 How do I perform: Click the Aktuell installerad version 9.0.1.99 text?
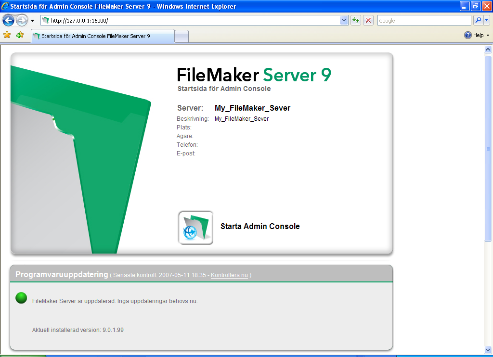pyautogui.click(x=78, y=330)
